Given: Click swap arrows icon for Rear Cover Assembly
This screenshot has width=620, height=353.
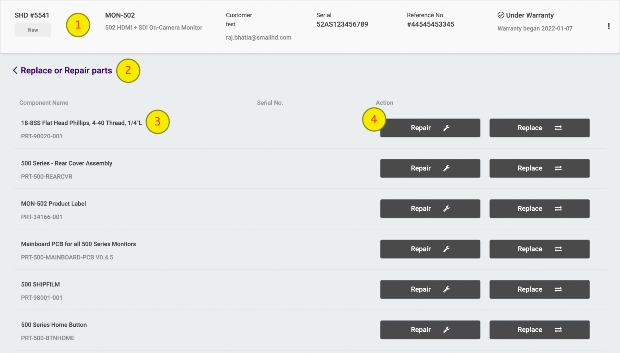Looking at the screenshot, I should point(558,168).
